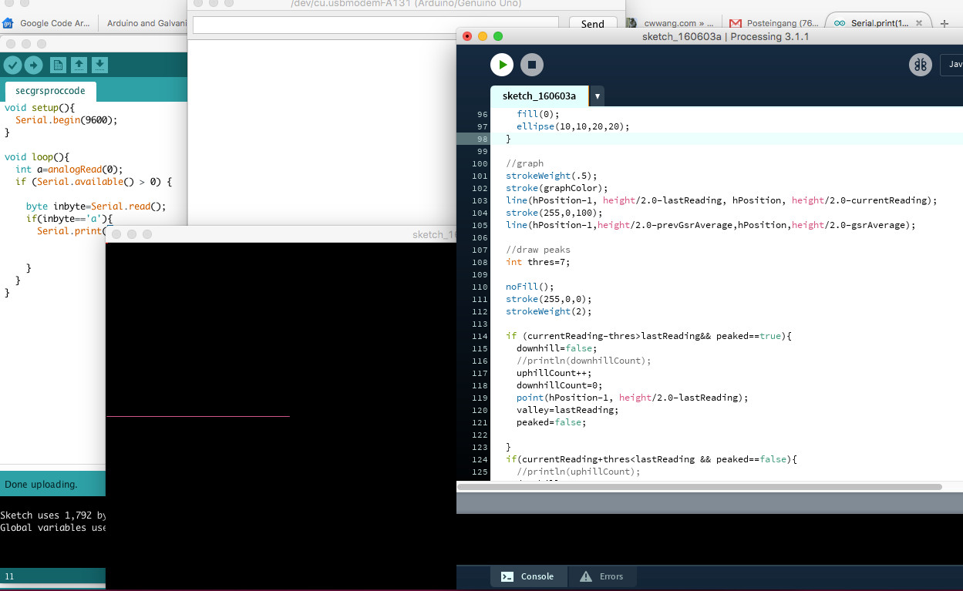Click the 'uphillCount++;' line
Image resolution: width=963 pixels, height=591 pixels.
click(x=554, y=373)
